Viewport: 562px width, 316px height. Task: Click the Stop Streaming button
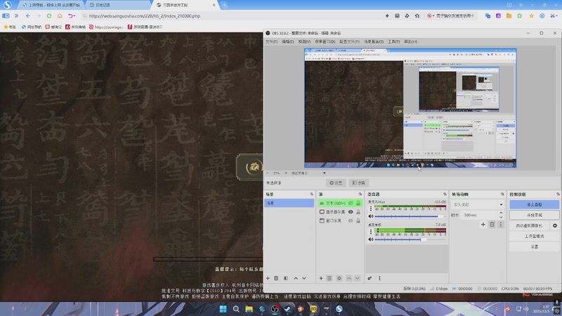point(534,204)
